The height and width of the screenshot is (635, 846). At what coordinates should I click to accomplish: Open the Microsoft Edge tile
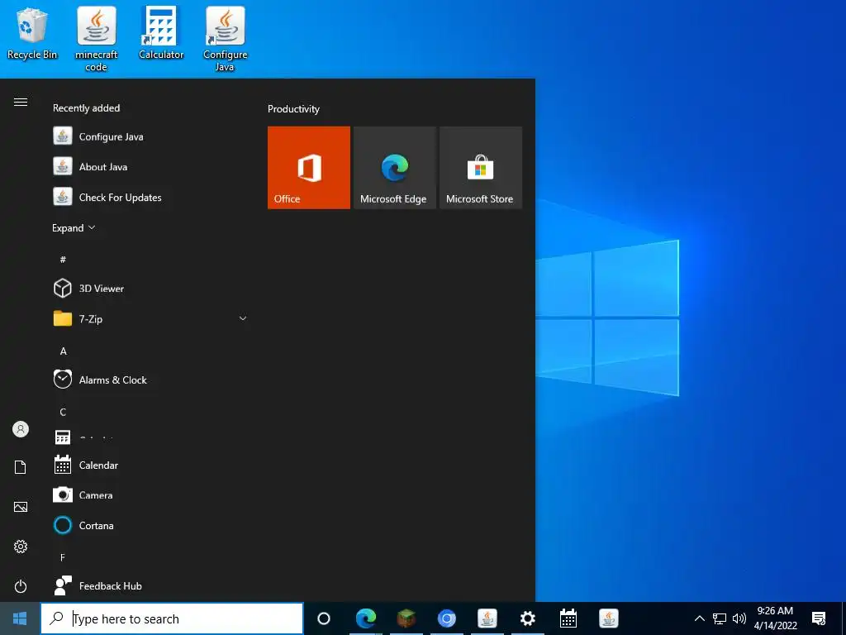(x=394, y=167)
